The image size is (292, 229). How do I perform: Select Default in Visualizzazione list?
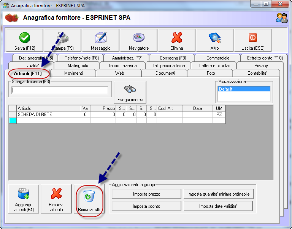click(x=244, y=89)
